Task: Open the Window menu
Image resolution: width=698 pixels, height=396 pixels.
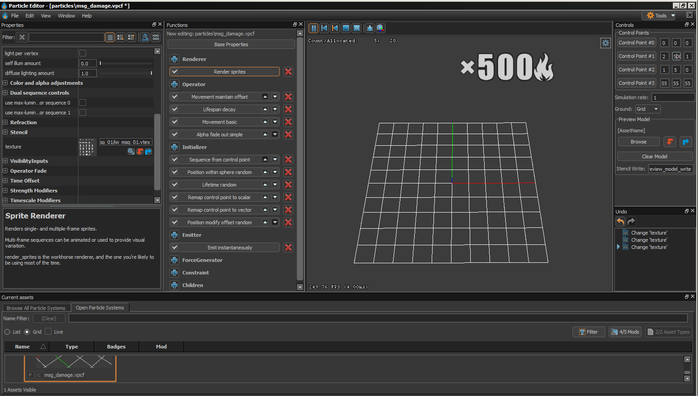Action: (66, 16)
